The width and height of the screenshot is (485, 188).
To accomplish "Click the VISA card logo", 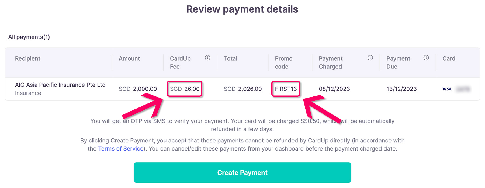I will click(447, 89).
